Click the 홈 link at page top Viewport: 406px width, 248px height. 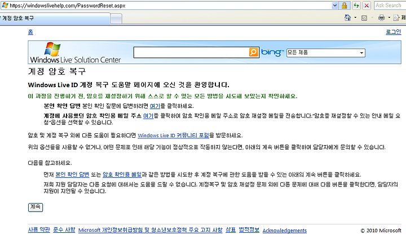(30, 32)
